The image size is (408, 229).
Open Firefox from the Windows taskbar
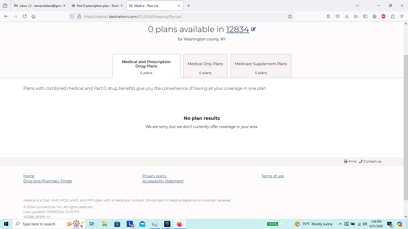180,224
